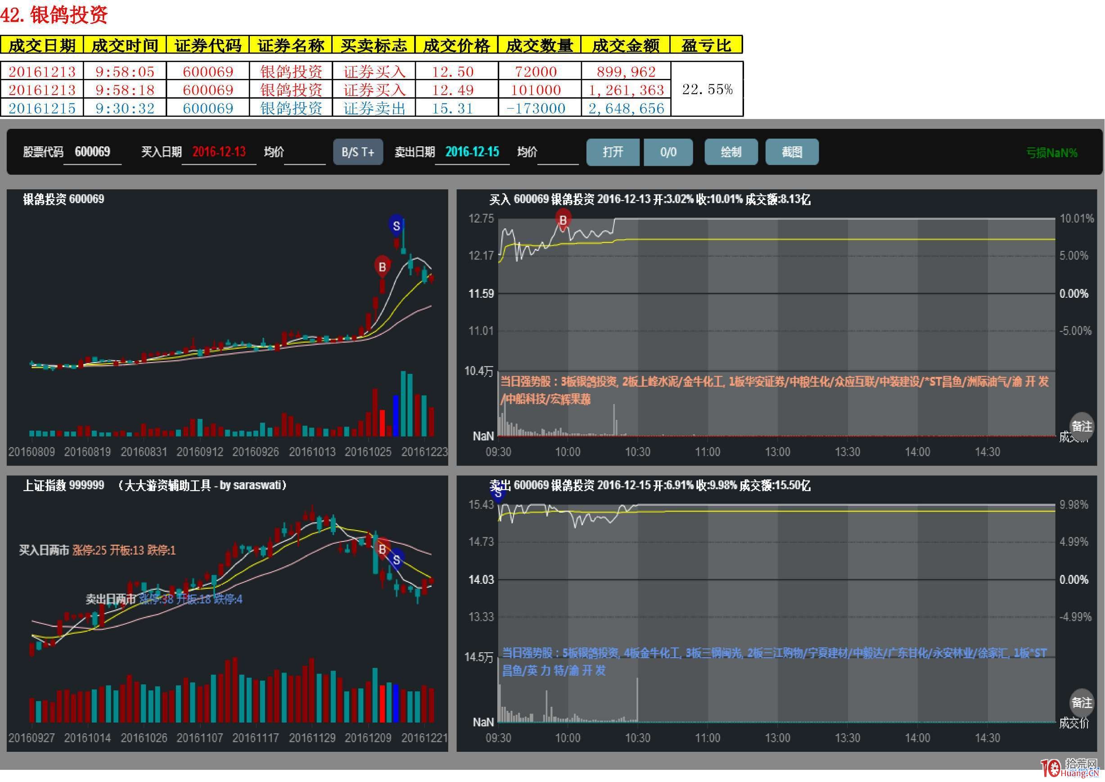
Task: Click the B marker on the buy-day intraday chart
Action: click(563, 219)
